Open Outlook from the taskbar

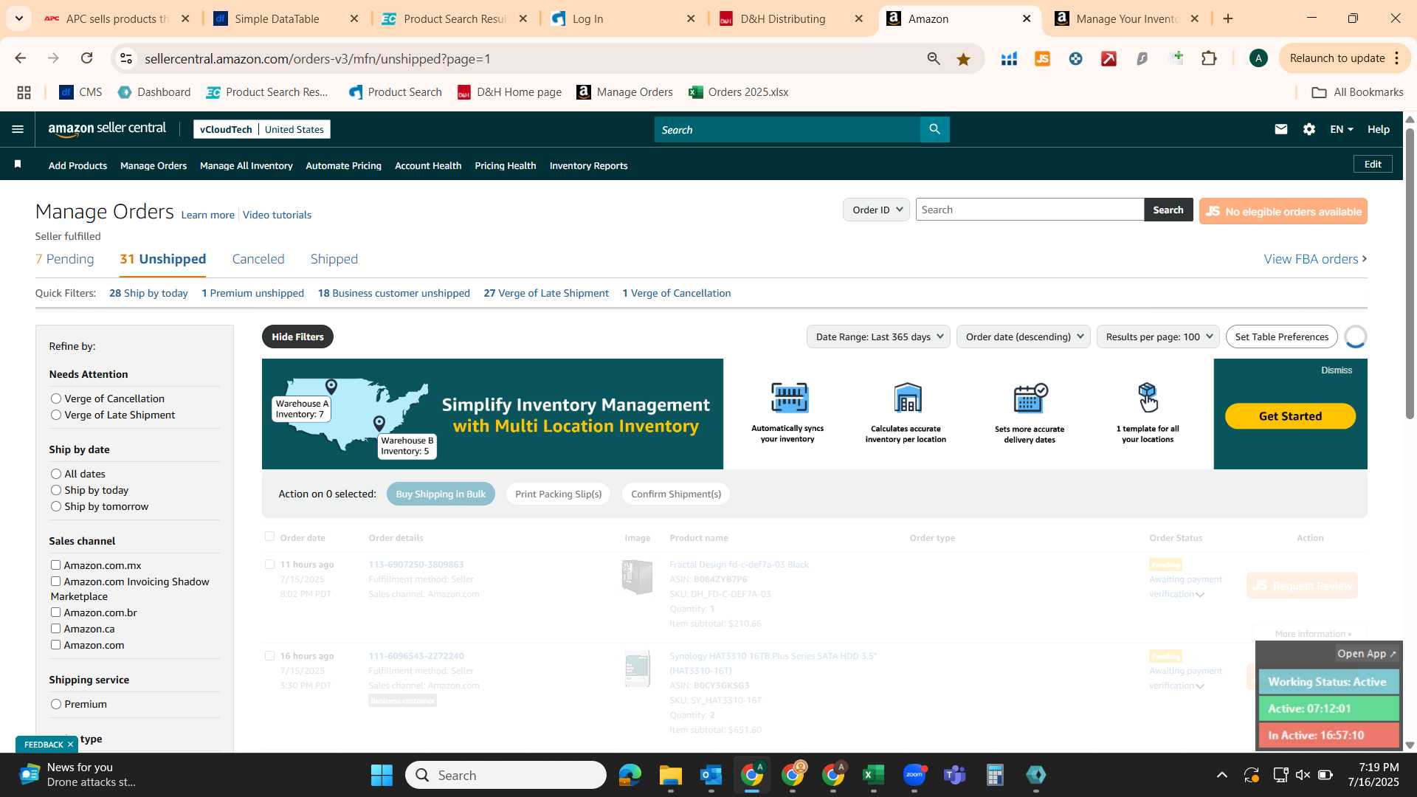(711, 775)
